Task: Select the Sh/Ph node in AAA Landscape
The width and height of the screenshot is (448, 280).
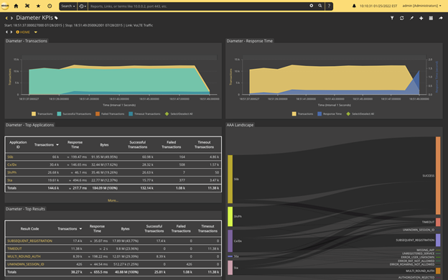Action: (x=230, y=217)
